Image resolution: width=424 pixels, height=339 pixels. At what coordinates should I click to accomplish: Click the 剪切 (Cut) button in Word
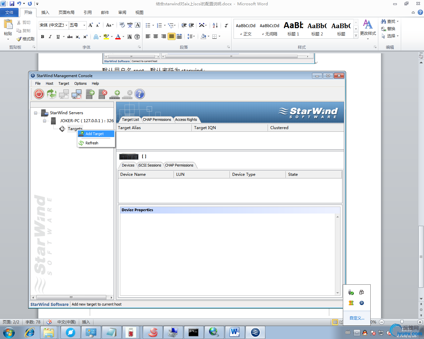(24, 23)
